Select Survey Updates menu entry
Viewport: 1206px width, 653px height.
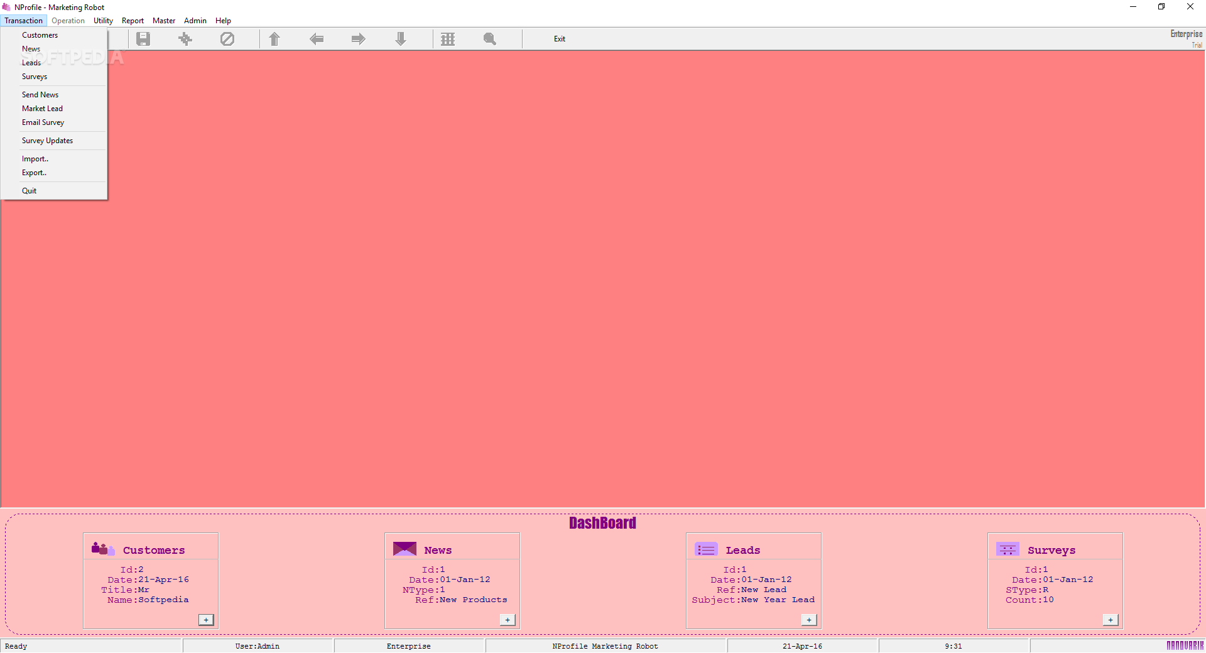coord(54,141)
